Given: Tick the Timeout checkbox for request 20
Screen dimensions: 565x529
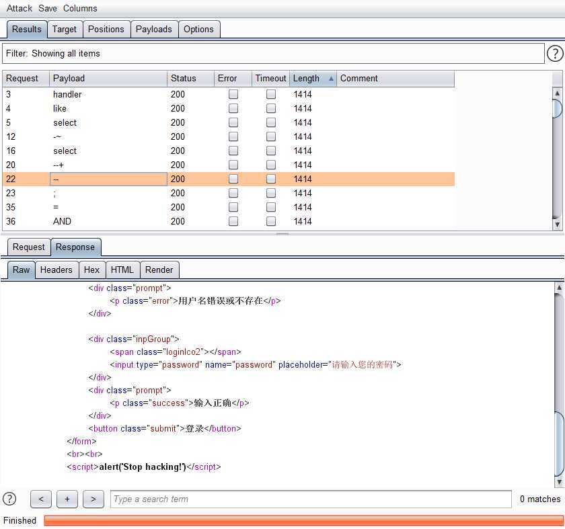Looking at the screenshot, I should pos(271,165).
